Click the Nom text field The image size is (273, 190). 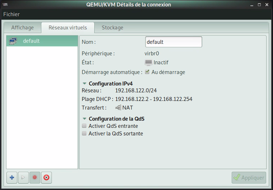point(174,42)
